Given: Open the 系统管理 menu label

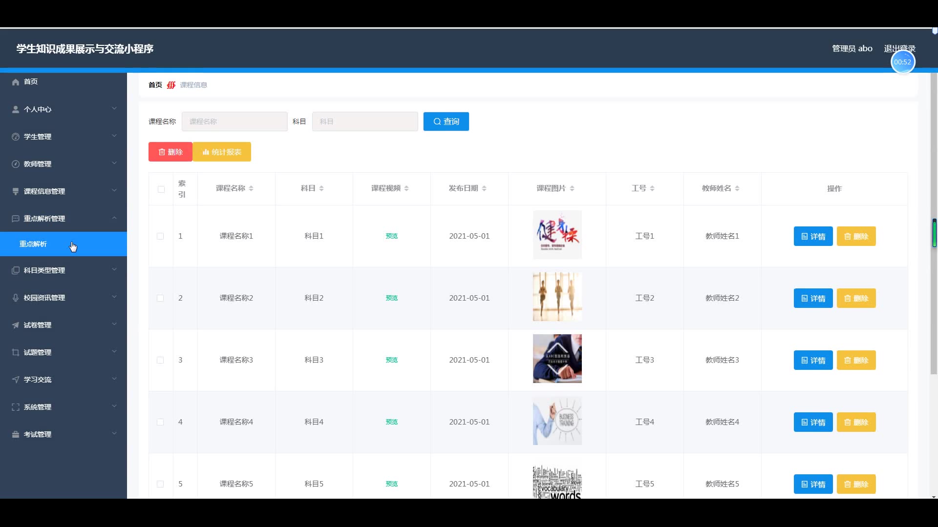Looking at the screenshot, I should click(38, 407).
